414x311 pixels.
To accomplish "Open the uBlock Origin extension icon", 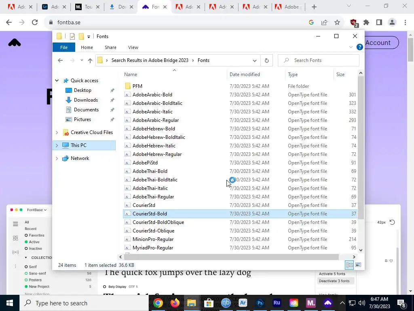I will point(354,23).
